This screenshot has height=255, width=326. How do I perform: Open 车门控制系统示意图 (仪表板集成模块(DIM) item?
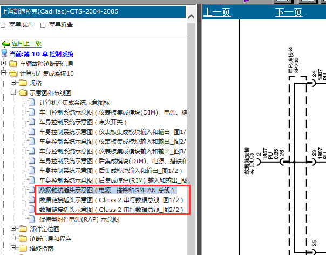tap(113, 112)
